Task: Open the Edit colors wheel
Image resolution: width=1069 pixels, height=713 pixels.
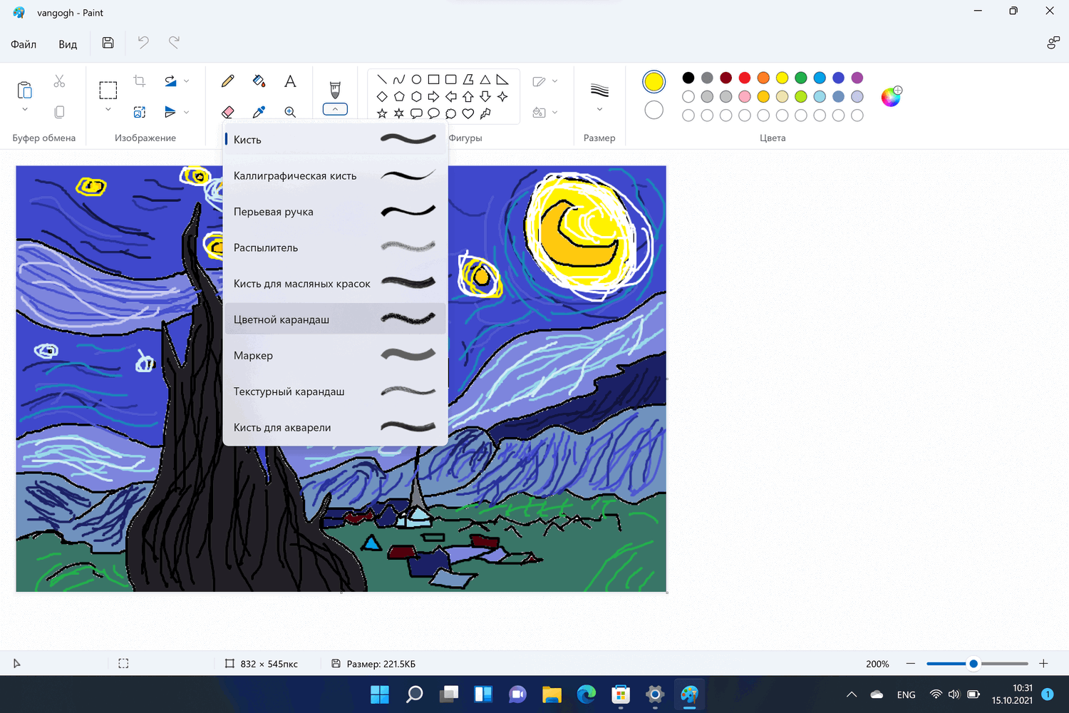Action: coord(891,96)
